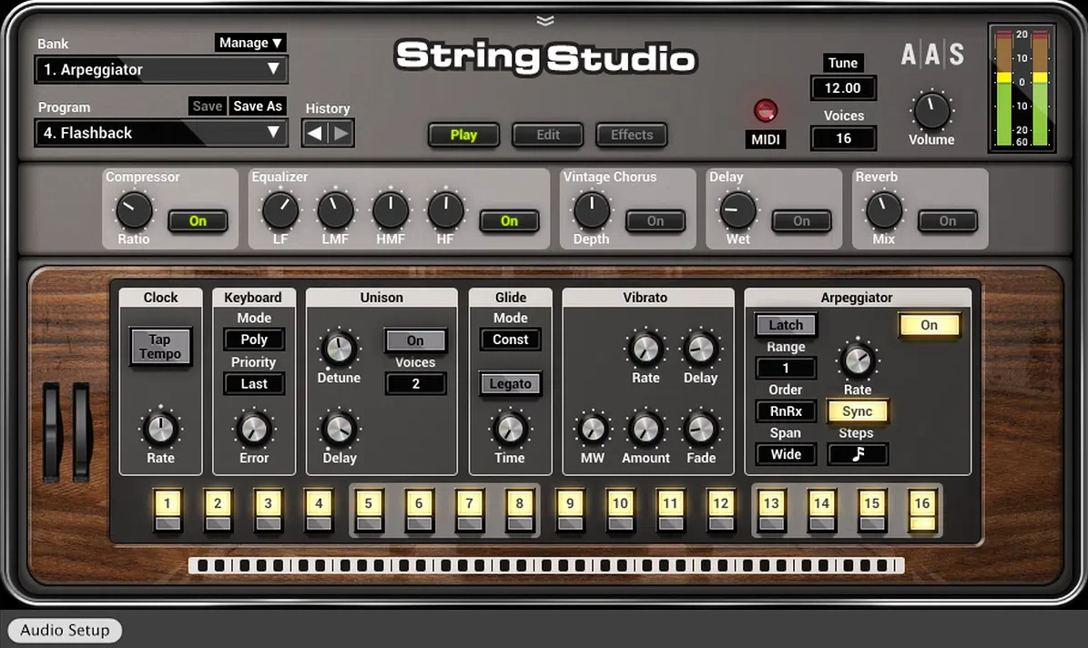Click the History back arrow
This screenshot has height=648, width=1088.
click(x=314, y=133)
